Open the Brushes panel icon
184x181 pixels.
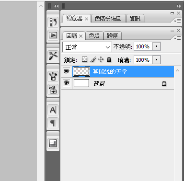53,76
